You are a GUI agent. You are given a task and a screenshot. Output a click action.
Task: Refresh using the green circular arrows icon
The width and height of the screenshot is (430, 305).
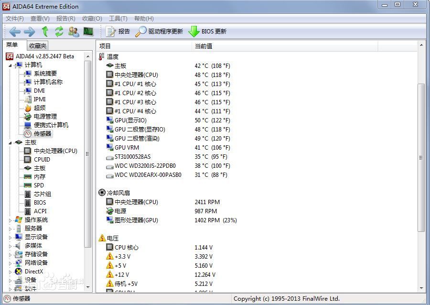59,32
